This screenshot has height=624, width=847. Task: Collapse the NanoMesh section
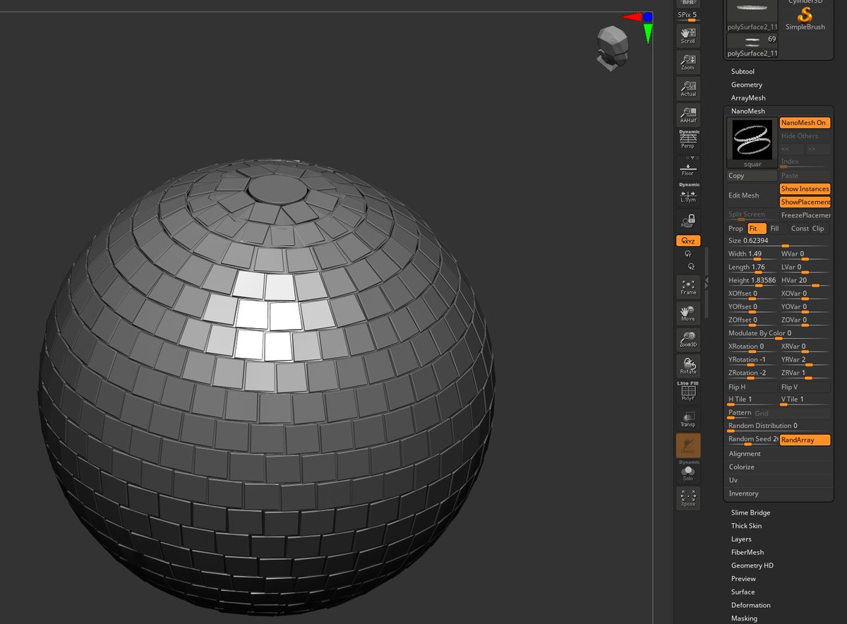pos(747,112)
